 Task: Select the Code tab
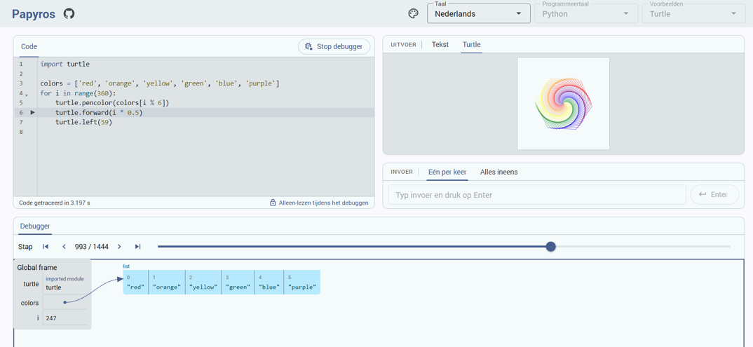(x=29, y=46)
